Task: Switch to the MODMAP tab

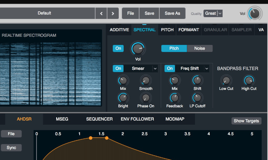Action: point(175,119)
